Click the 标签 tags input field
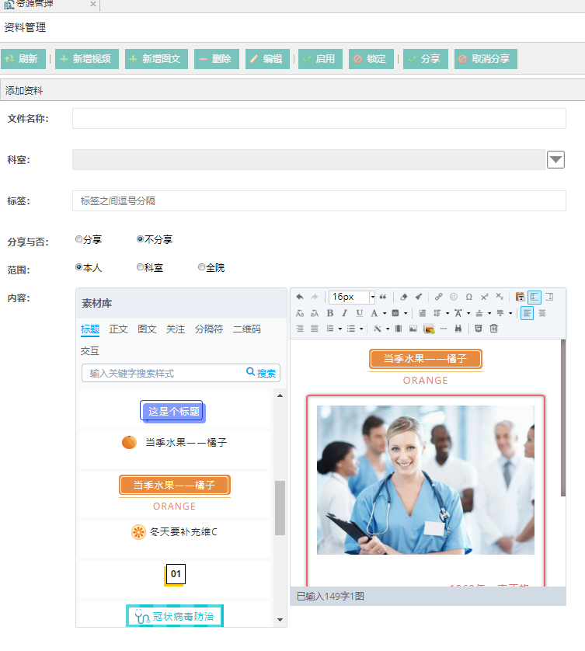Screen dimensions: 585x651 319,201
